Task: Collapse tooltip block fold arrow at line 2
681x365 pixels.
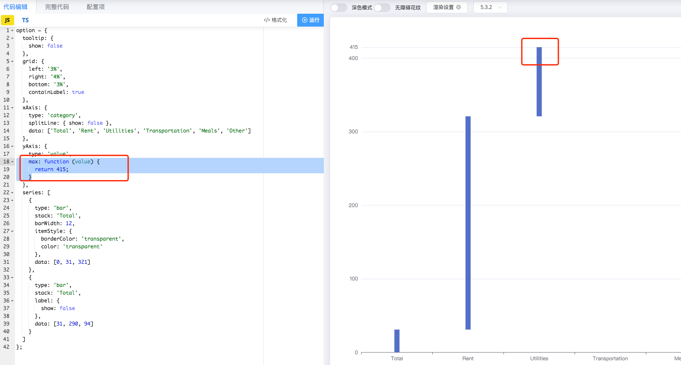Action: (x=12, y=38)
